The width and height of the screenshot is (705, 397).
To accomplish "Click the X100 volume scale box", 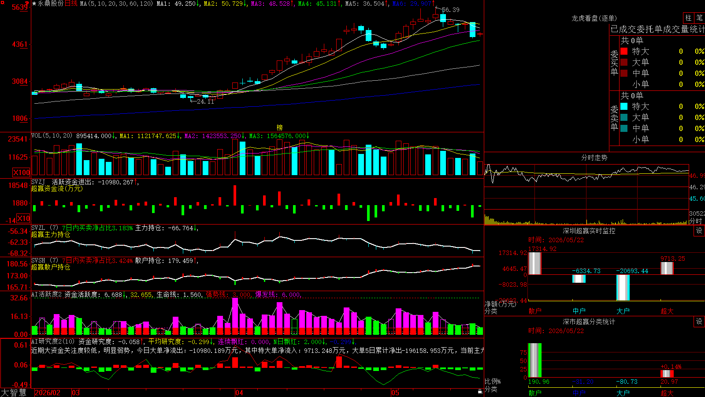I will coord(22,172).
